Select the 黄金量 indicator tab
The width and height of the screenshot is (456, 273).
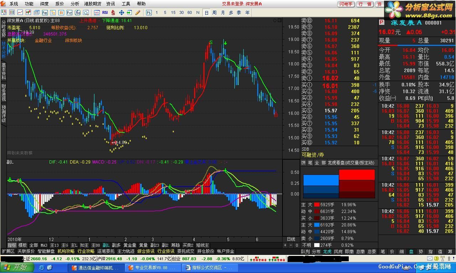click(x=130, y=245)
